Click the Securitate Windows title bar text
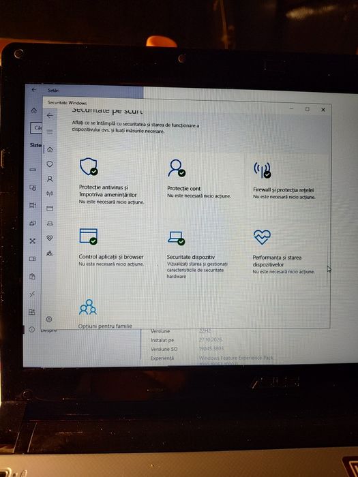The height and width of the screenshot is (477, 358). pos(68,103)
